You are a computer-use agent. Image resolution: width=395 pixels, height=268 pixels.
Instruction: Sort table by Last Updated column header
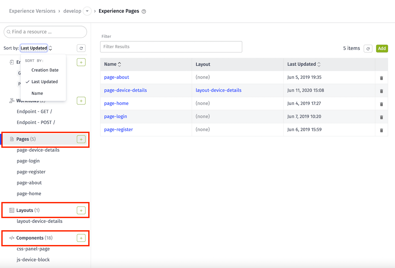[304, 64]
